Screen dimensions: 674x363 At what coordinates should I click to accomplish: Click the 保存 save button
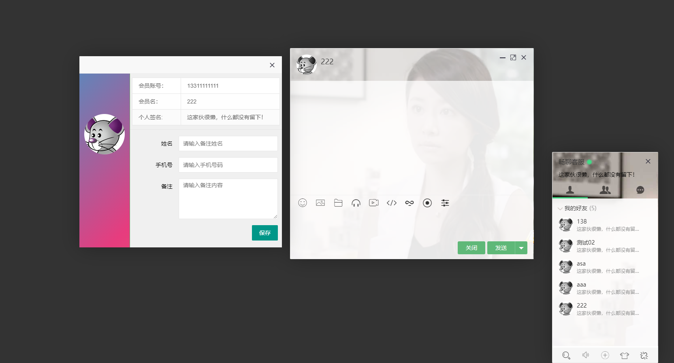[x=265, y=233]
